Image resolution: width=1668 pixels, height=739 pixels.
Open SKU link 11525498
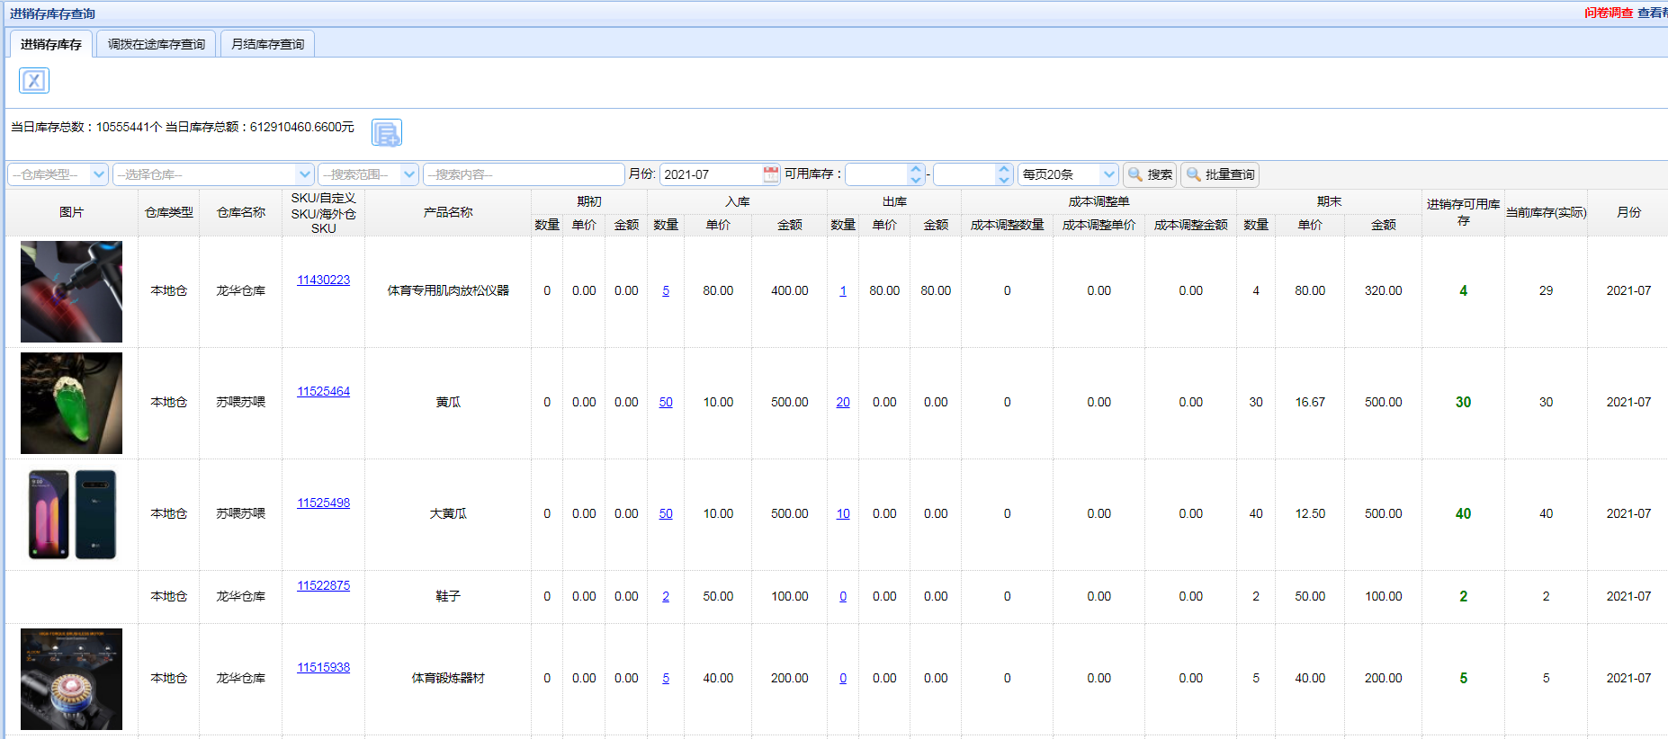pyautogui.click(x=323, y=503)
